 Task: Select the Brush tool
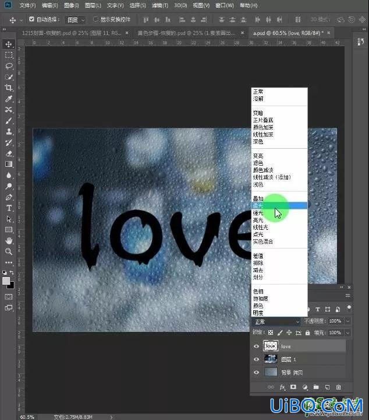click(x=9, y=121)
